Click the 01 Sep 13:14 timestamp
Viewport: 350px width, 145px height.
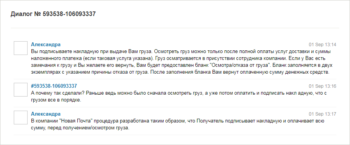[322, 45]
